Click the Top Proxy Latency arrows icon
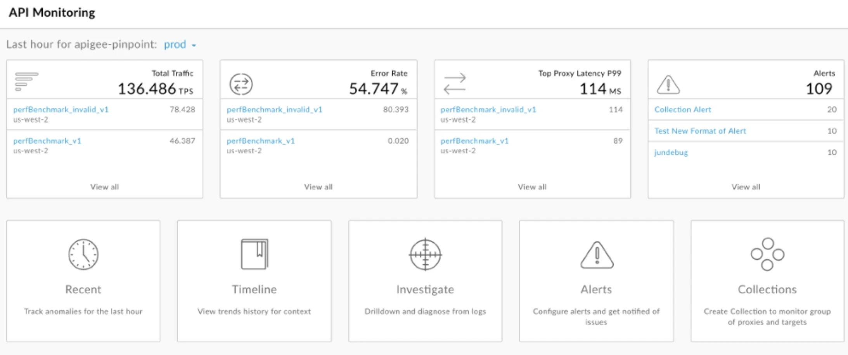This screenshot has height=355, width=848. pos(455,84)
